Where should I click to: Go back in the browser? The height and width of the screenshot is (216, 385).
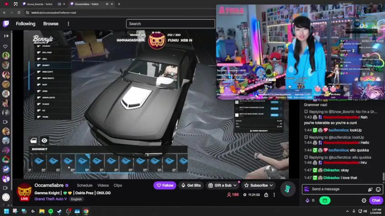[4, 13]
